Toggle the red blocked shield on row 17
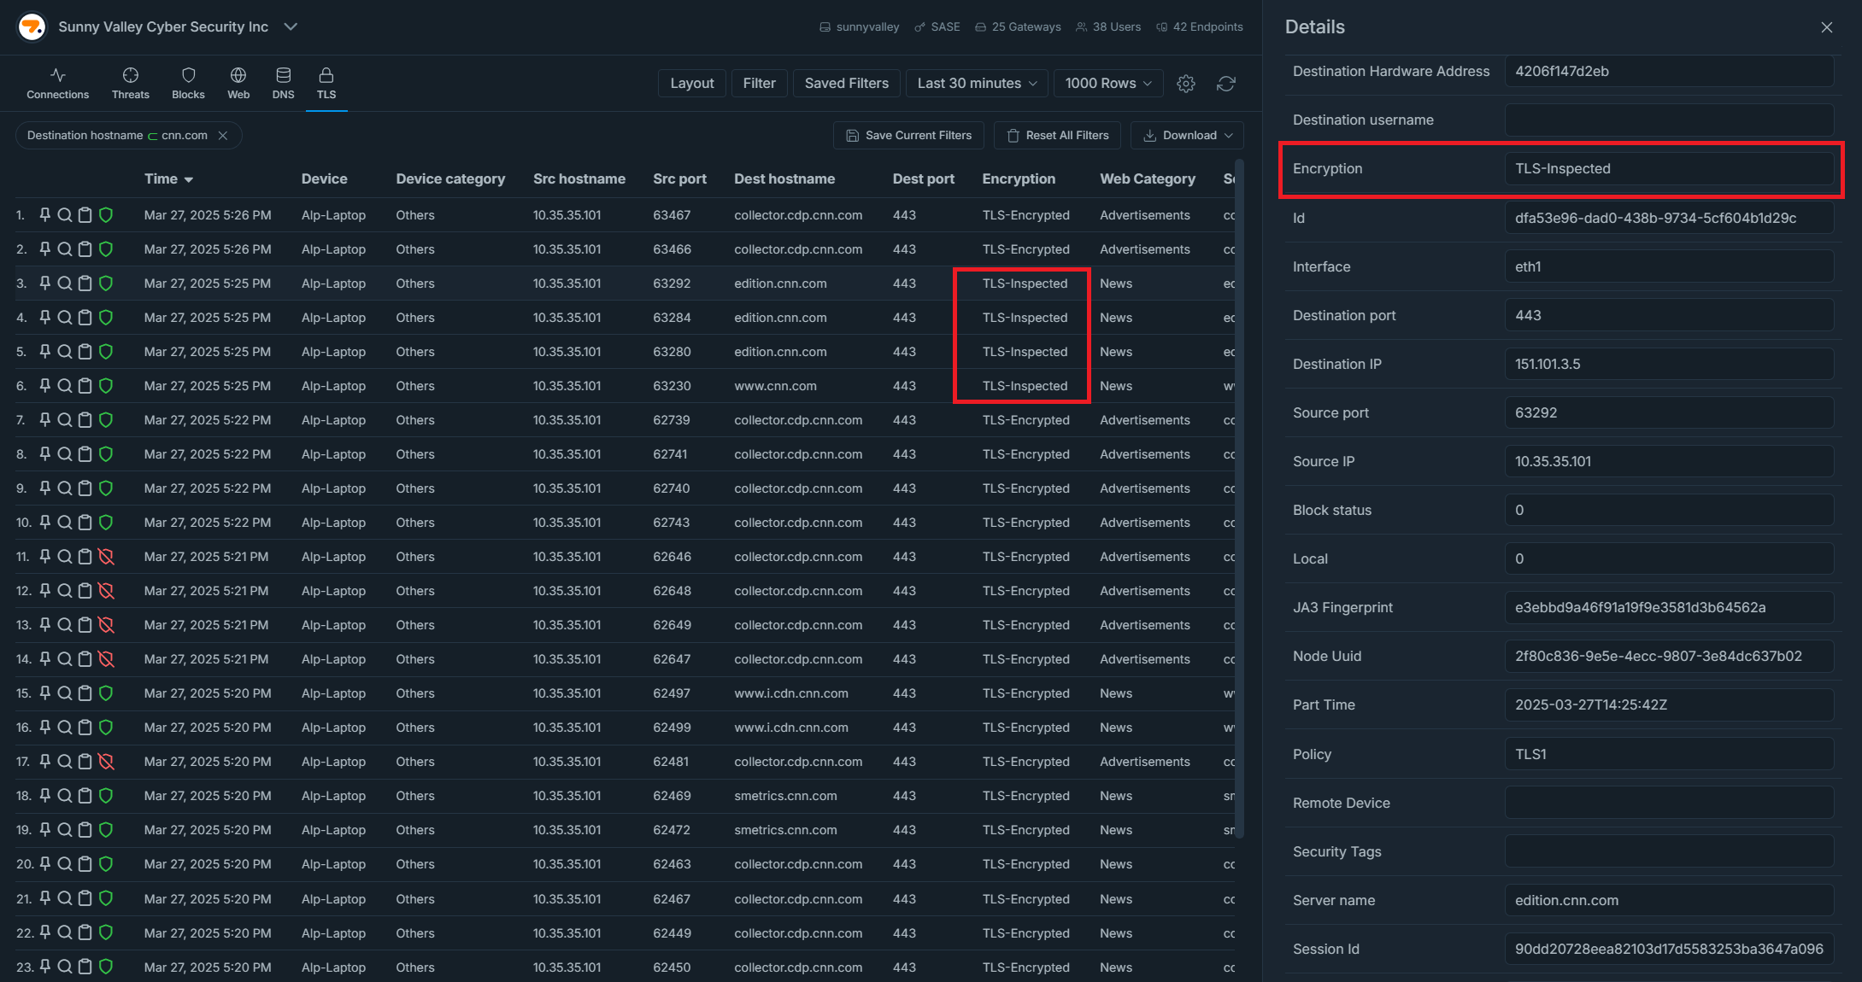The image size is (1862, 982). [x=106, y=762]
